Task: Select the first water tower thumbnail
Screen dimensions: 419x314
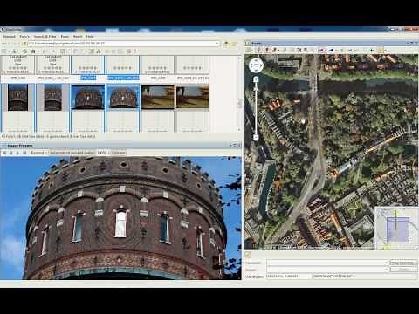Action: [17, 97]
